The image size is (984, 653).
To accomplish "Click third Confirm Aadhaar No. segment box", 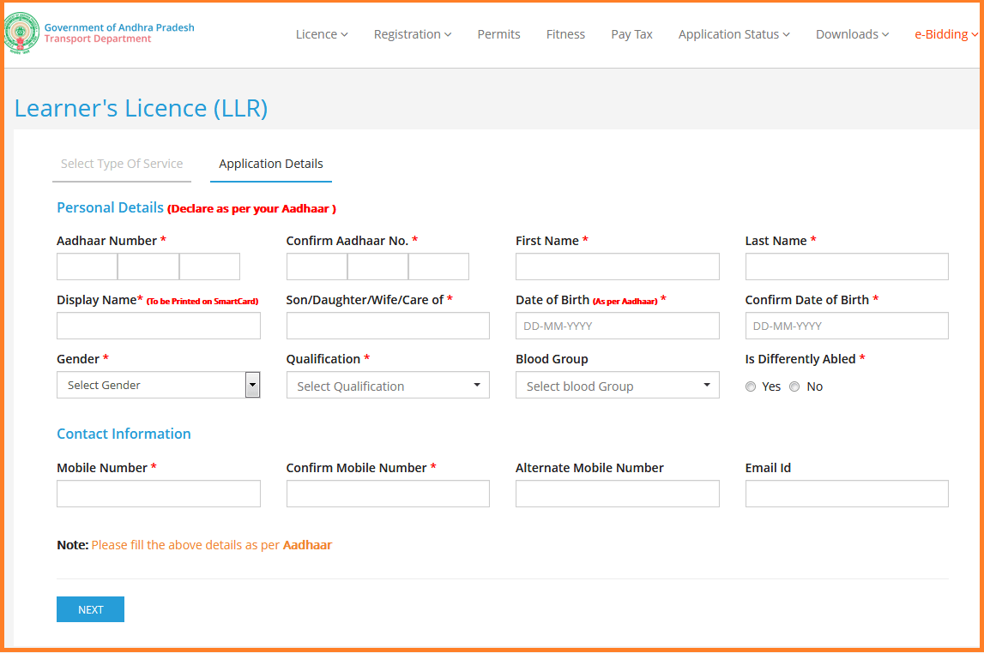I will pyautogui.click(x=438, y=267).
